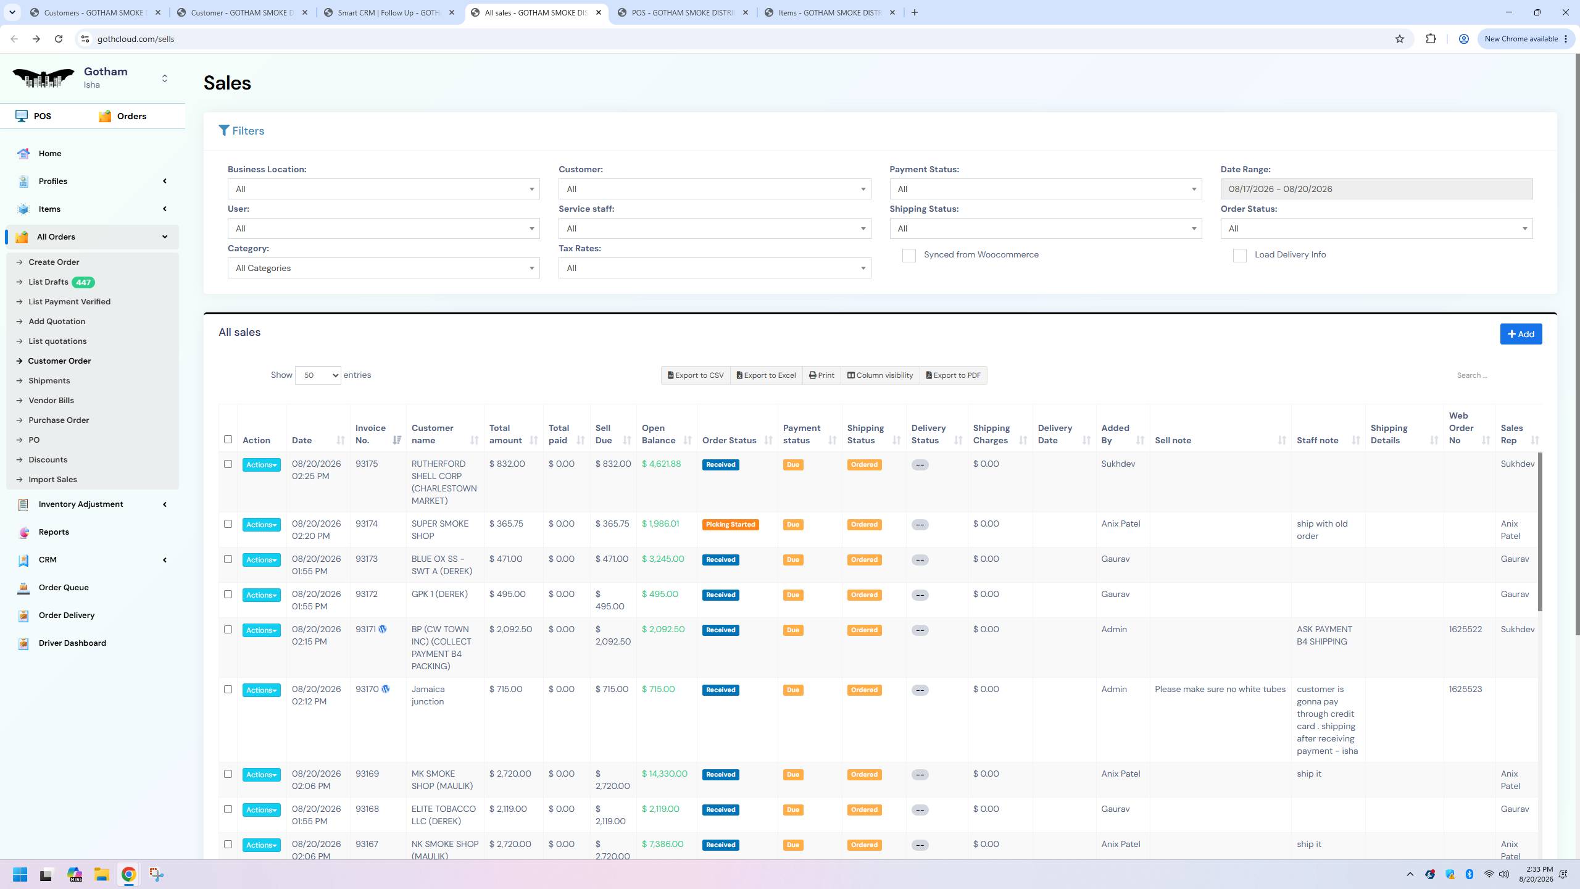Change the Show entries count dropdown
The width and height of the screenshot is (1580, 889).
pos(318,375)
